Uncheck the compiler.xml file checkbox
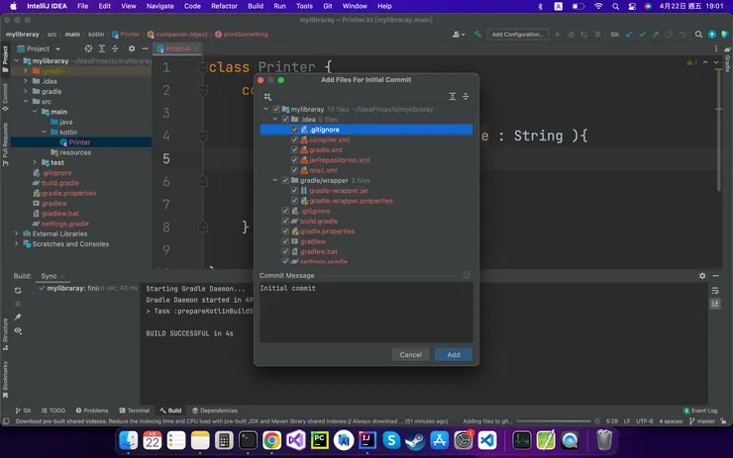 coord(294,139)
